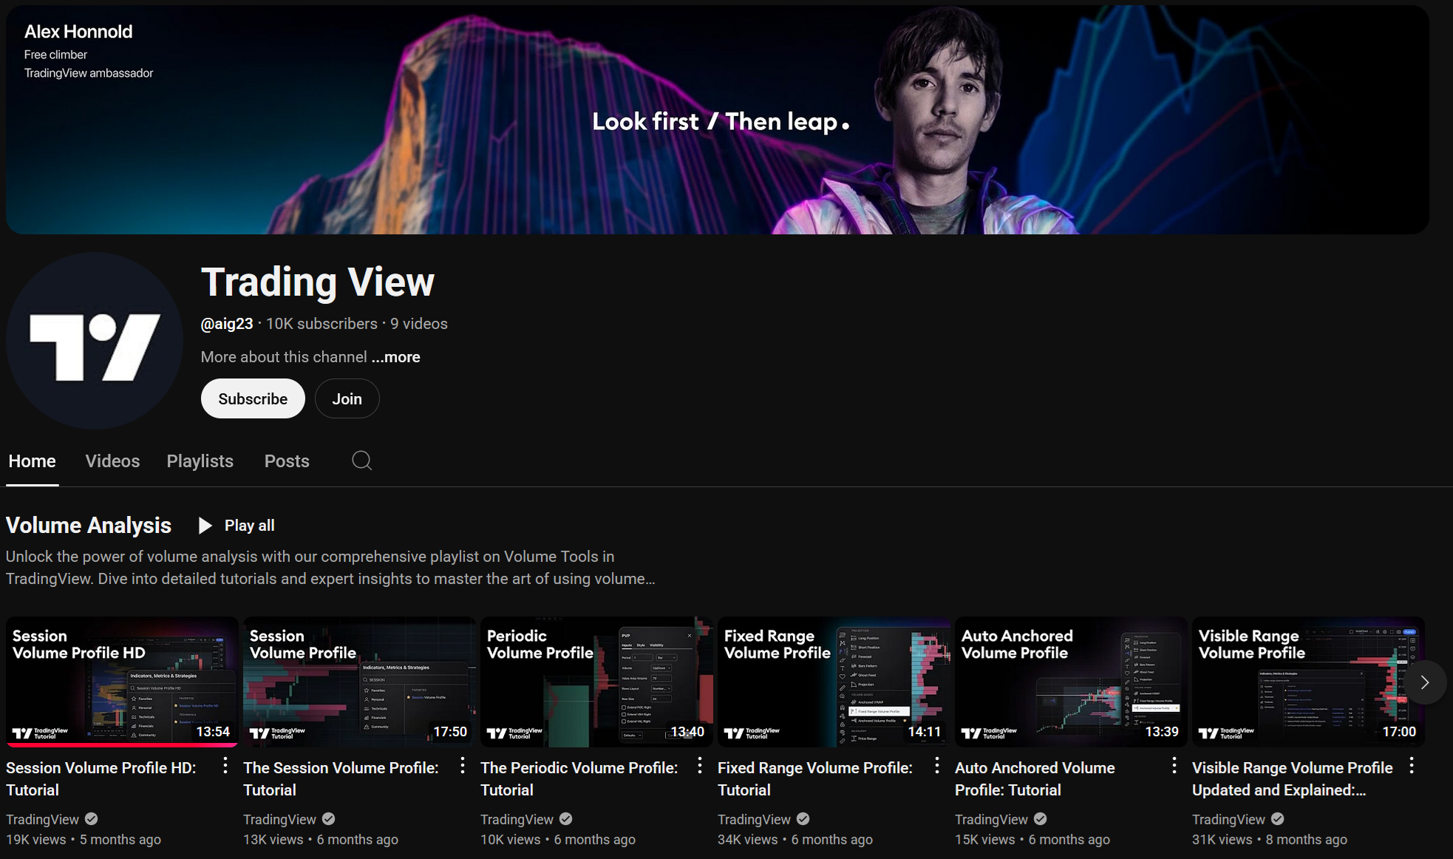Subscribe to the Trading View channel
Screen dimensions: 1453x859
click(253, 398)
